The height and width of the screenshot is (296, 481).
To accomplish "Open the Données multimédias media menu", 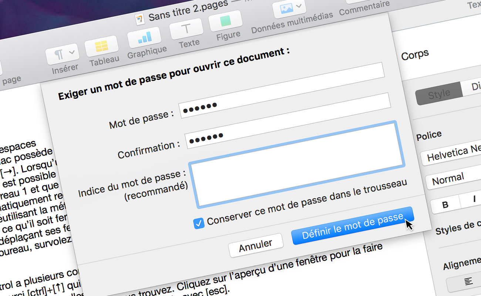I will [x=289, y=8].
